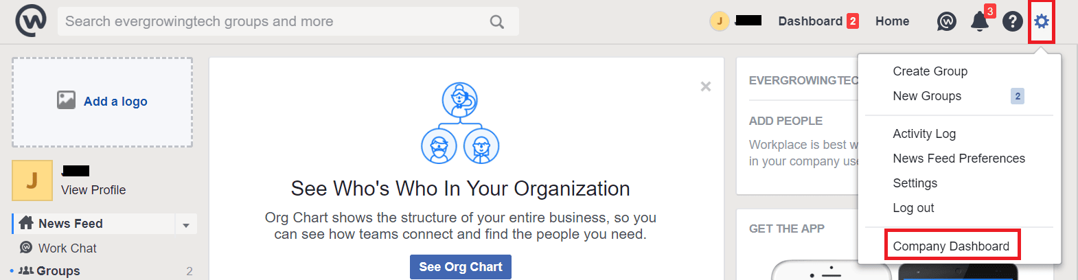The image size is (1078, 280).
Task: Click the Workplace logo icon
Action: pos(31,21)
